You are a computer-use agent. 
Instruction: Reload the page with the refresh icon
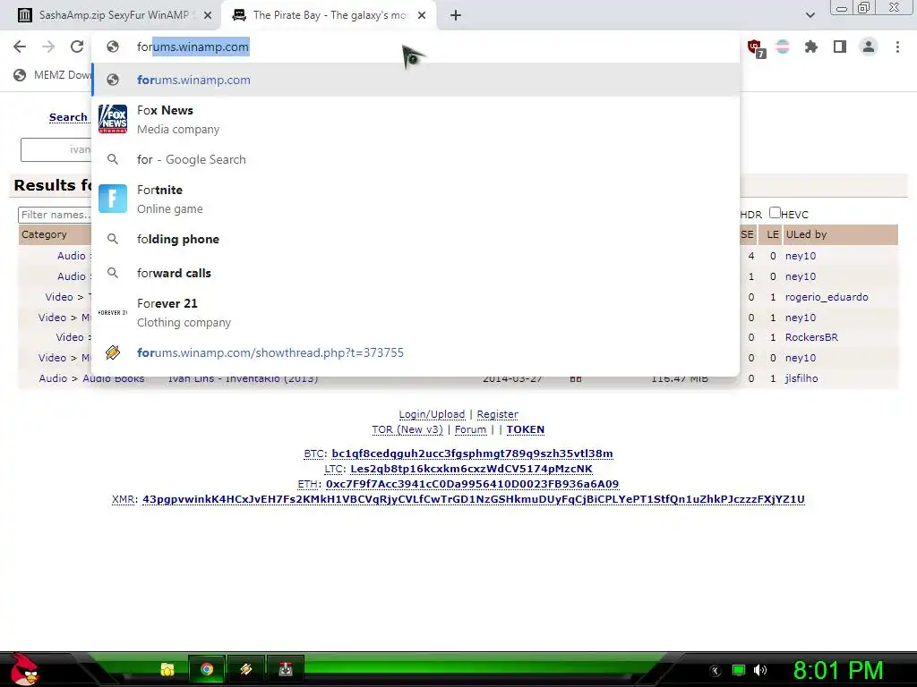77,47
